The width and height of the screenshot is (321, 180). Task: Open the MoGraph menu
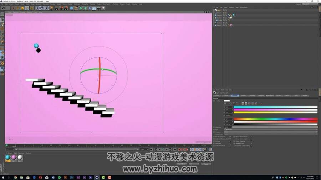coord(77,4)
